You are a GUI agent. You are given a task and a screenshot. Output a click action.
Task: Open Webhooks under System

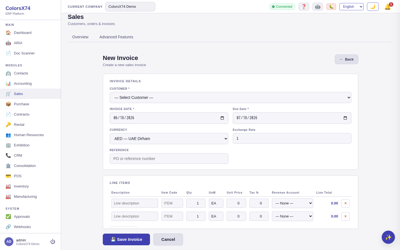tap(30, 227)
